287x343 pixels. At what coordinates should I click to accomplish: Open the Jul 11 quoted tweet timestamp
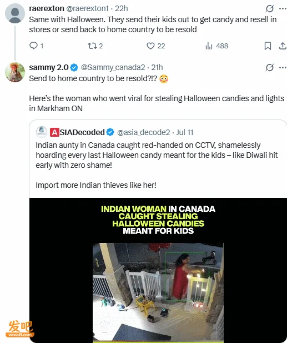pos(185,132)
